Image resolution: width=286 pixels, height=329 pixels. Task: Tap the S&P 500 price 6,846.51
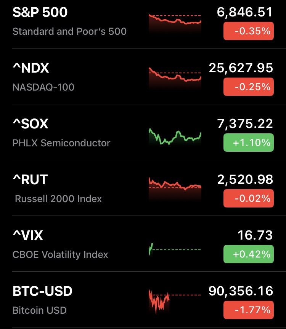click(245, 12)
